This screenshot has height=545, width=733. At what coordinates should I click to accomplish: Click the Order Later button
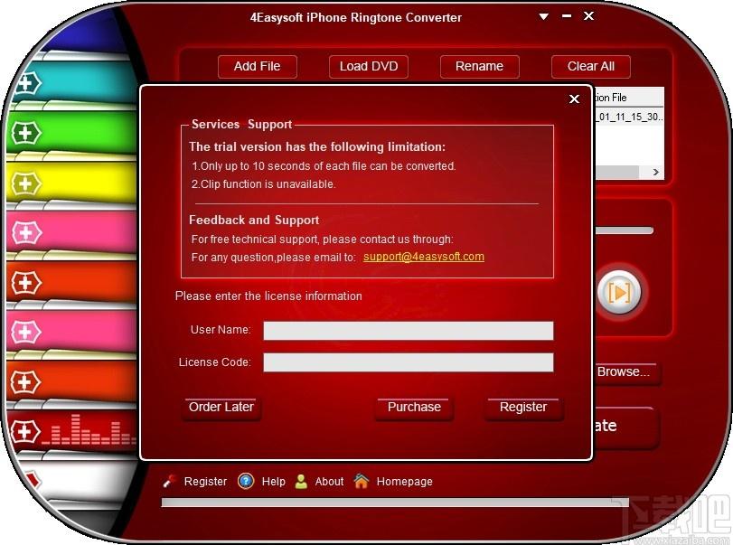pyautogui.click(x=221, y=408)
